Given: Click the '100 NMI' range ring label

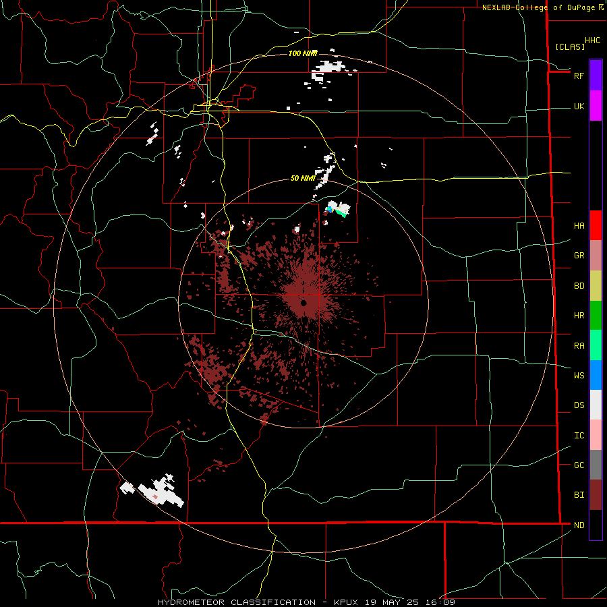Looking at the screenshot, I should (303, 53).
